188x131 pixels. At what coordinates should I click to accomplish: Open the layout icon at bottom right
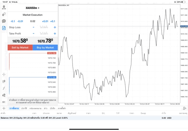point(184,108)
